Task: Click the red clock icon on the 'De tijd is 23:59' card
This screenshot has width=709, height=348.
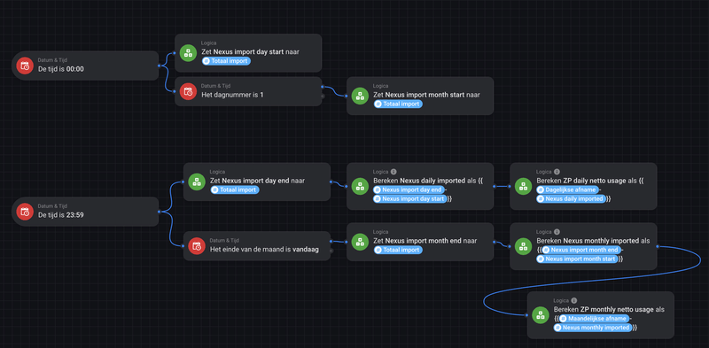Action: (x=25, y=212)
